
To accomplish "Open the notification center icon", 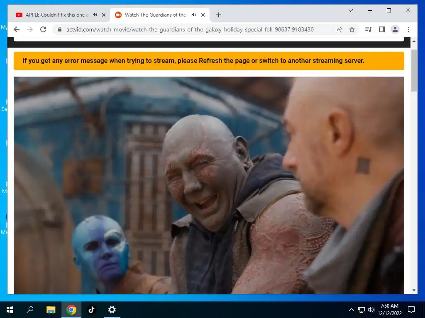I will 411,310.
